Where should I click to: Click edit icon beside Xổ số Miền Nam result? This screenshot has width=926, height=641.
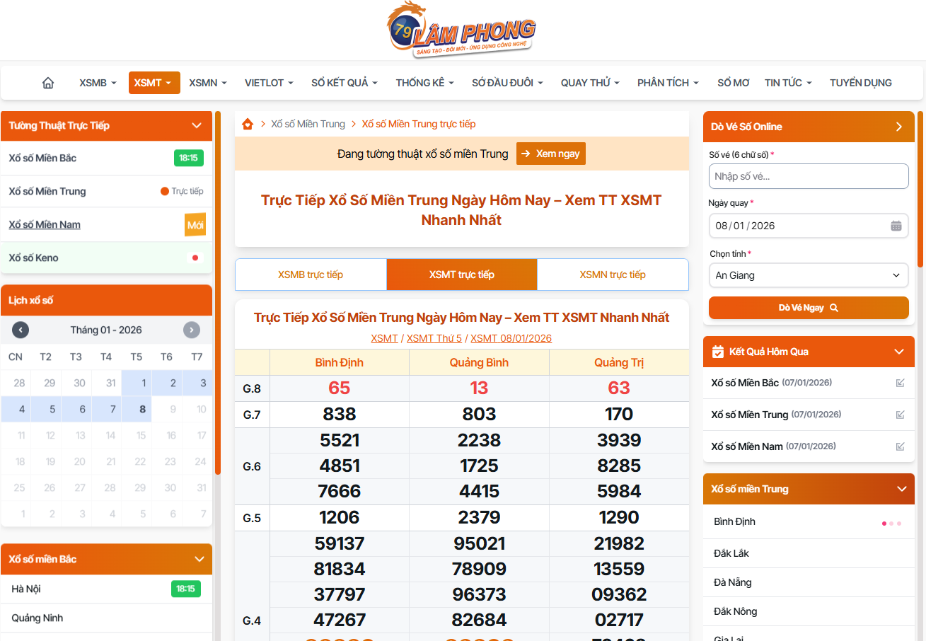point(900,446)
